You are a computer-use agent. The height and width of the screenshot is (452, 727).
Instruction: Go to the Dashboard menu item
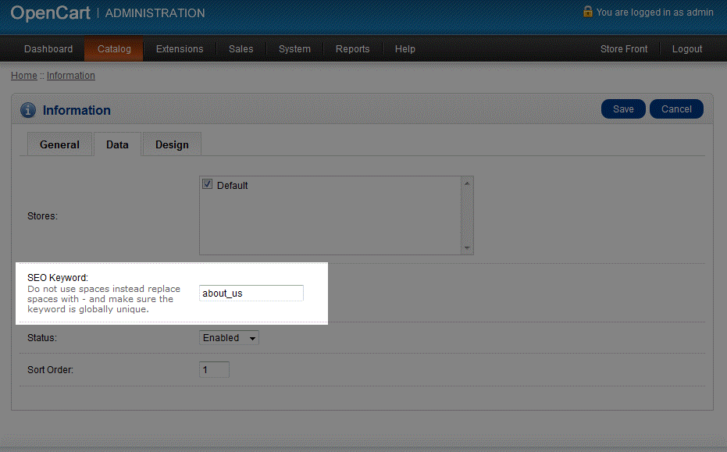[48, 49]
